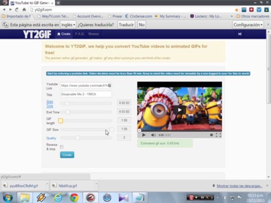Open the F.A.Q page
This screenshot has height=203, width=271.
pos(79,34)
